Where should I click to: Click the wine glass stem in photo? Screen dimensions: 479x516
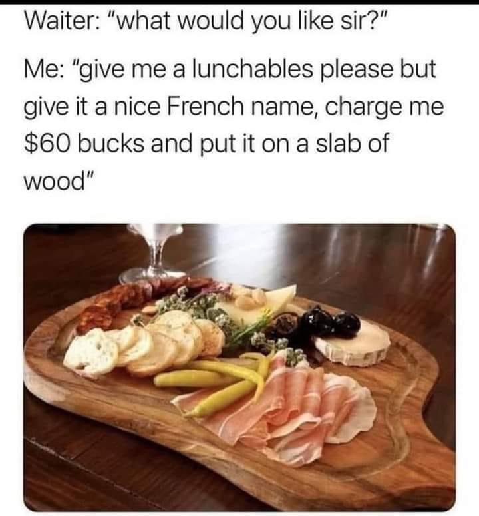coord(158,258)
